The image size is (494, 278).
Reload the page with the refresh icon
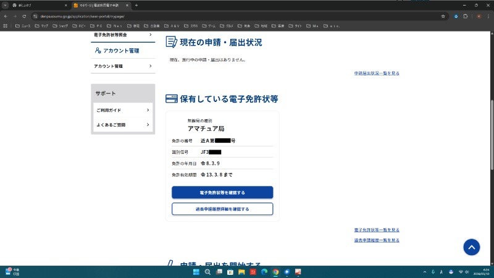pos(25,16)
